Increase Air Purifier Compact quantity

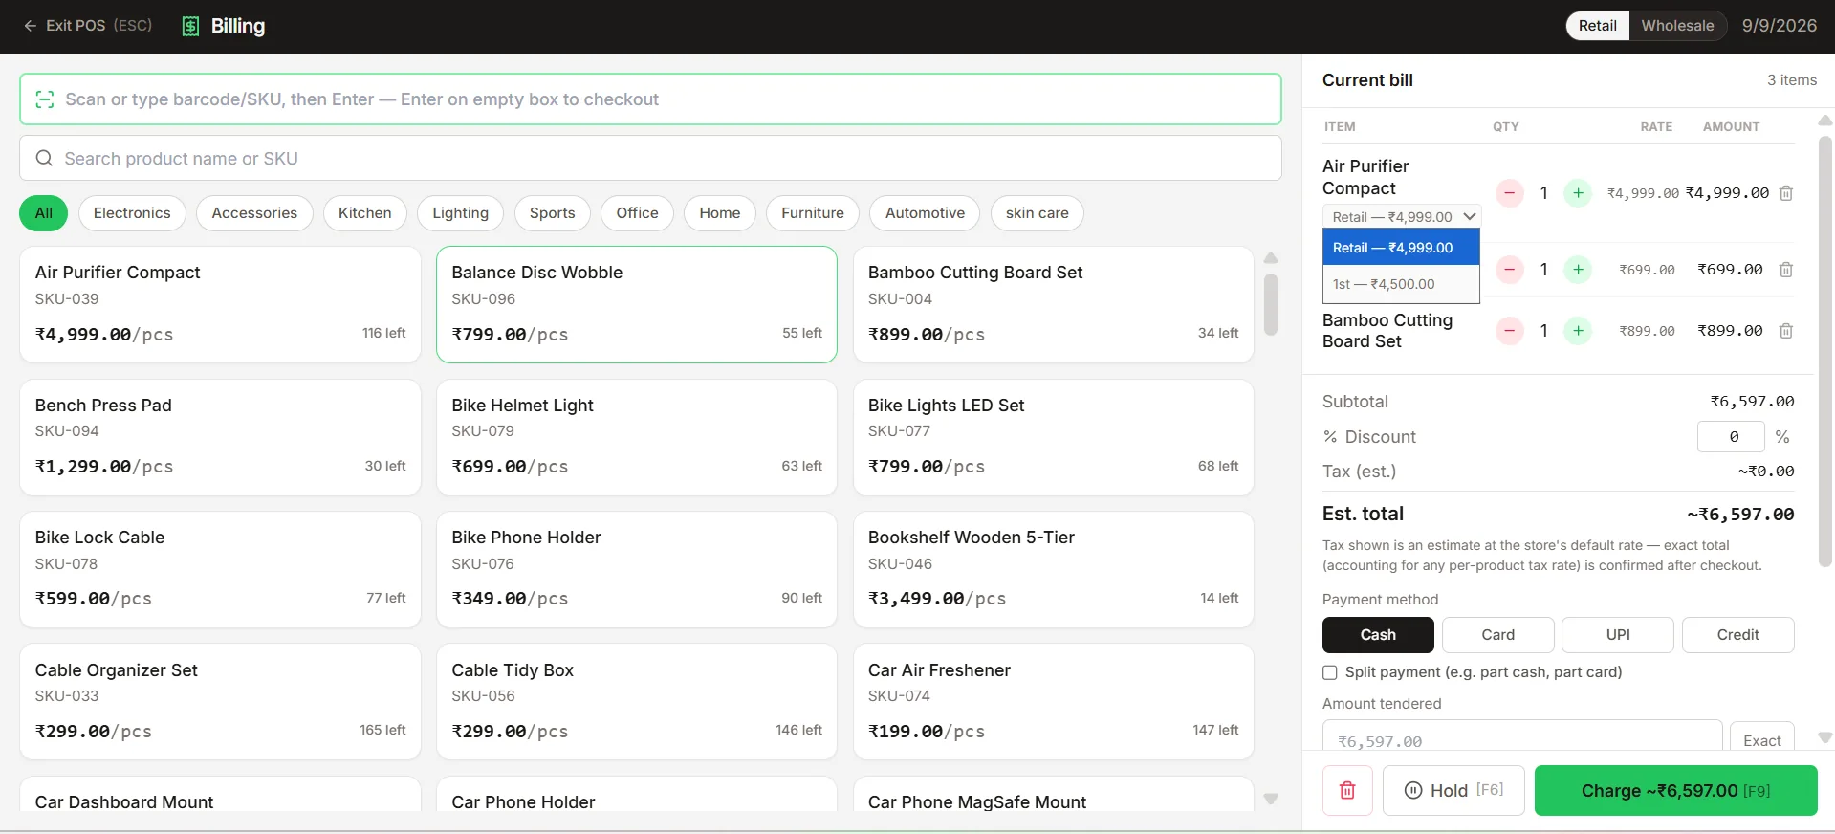tap(1578, 193)
